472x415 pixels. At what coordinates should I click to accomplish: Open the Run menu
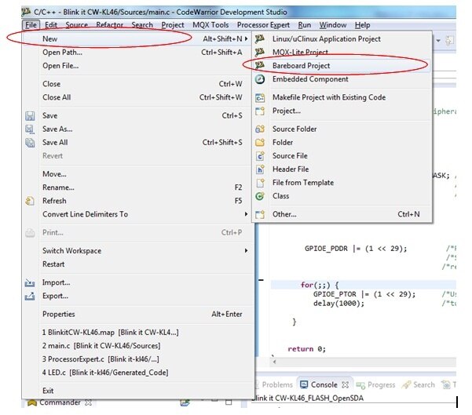[x=305, y=25]
